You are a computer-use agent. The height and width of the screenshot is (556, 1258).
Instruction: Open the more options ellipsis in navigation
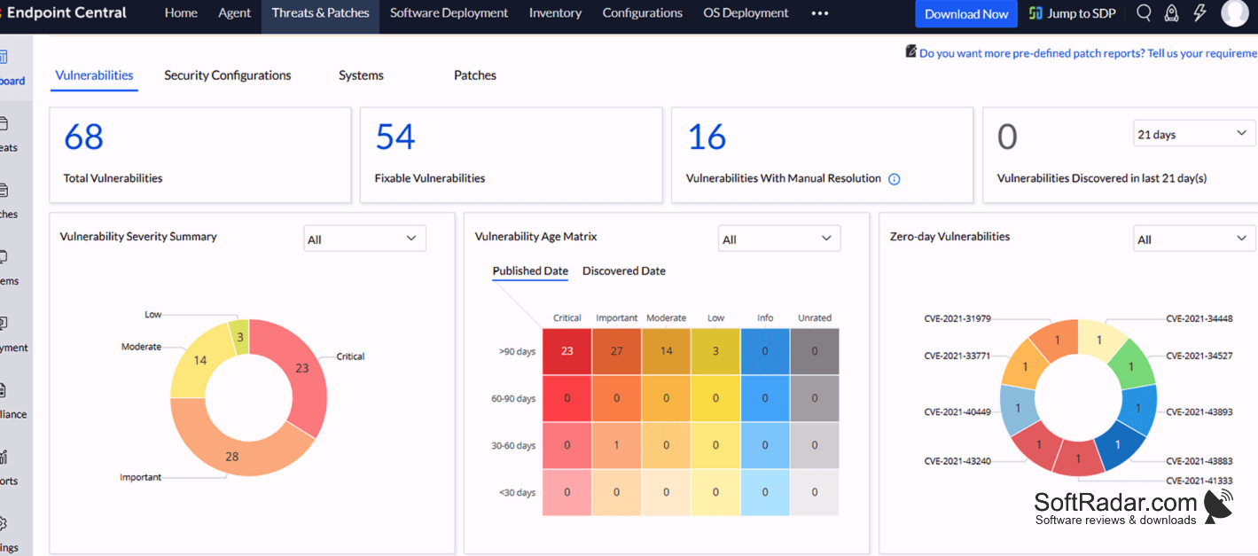coord(820,13)
